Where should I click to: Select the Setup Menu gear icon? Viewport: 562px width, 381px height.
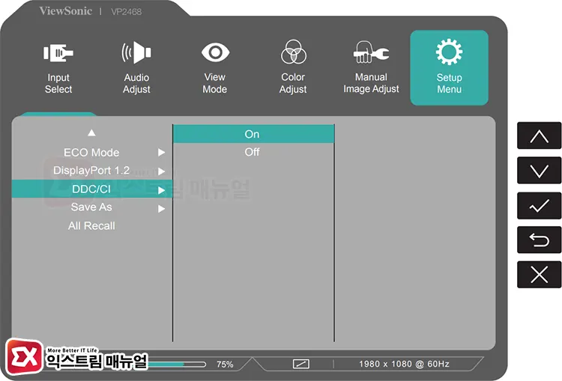click(449, 53)
